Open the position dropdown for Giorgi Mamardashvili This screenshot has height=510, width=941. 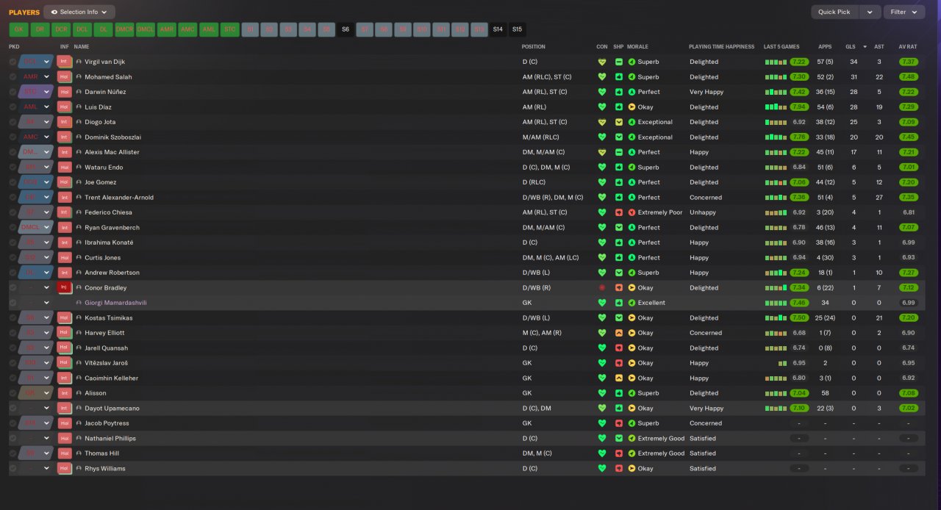point(46,303)
